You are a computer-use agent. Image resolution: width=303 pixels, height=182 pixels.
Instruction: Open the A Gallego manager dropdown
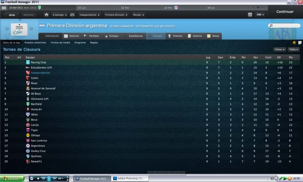coord(60,15)
